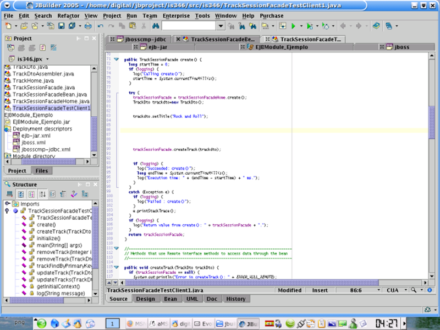Collapse the Imports node in Structure
The height and width of the screenshot is (330, 440).
click(x=8, y=204)
